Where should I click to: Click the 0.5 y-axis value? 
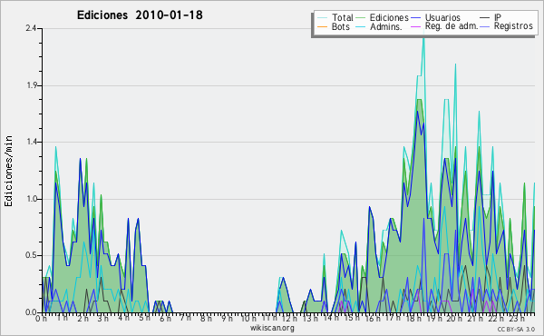pyautogui.click(x=31, y=255)
